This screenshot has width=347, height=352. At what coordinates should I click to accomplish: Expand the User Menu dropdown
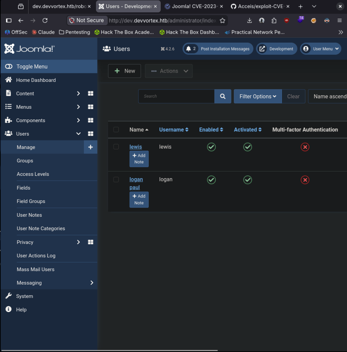(320, 49)
